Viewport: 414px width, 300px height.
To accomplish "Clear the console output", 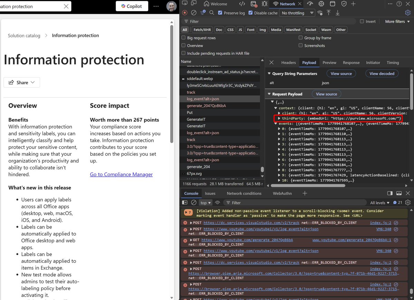I will [x=194, y=203].
